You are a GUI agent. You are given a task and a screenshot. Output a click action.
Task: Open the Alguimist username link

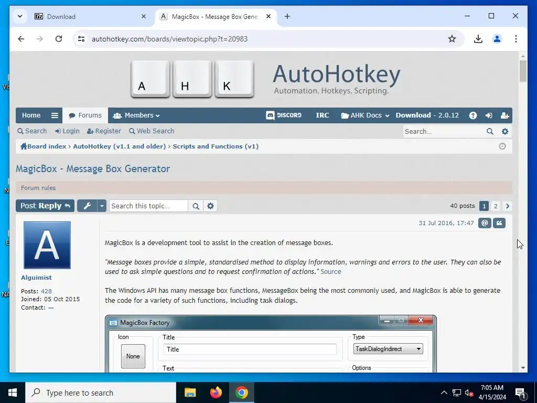36,278
